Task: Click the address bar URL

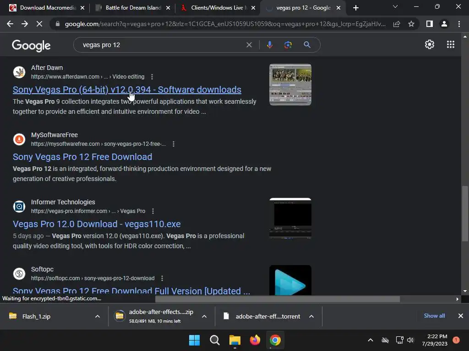Action: (225, 24)
